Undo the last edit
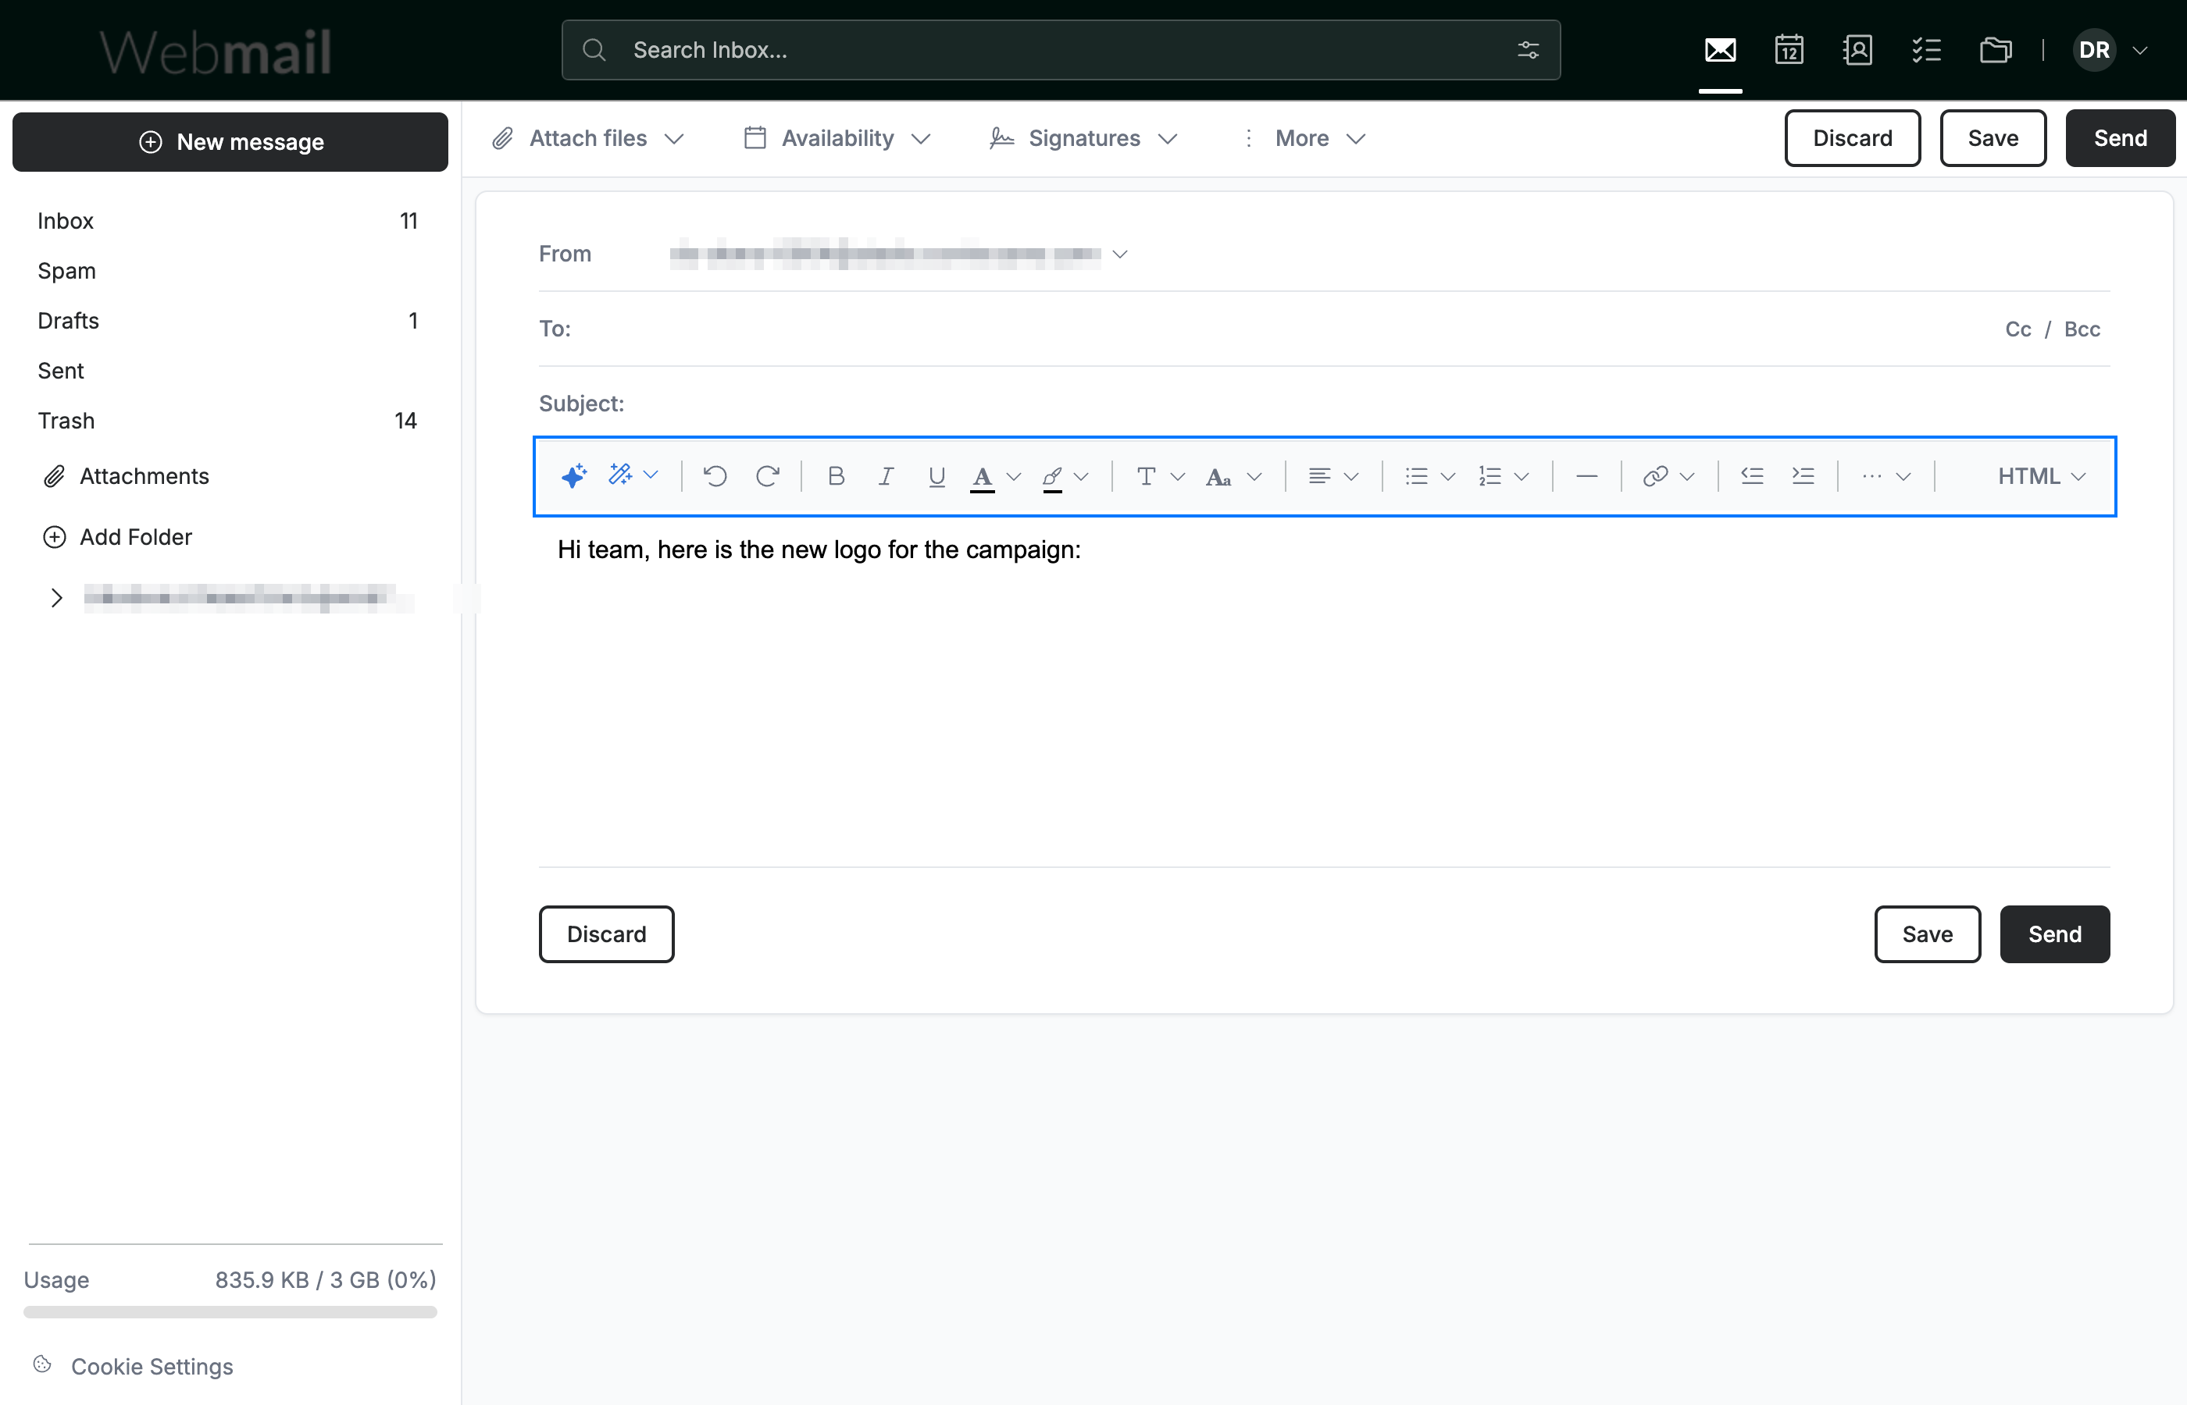 [x=715, y=475]
